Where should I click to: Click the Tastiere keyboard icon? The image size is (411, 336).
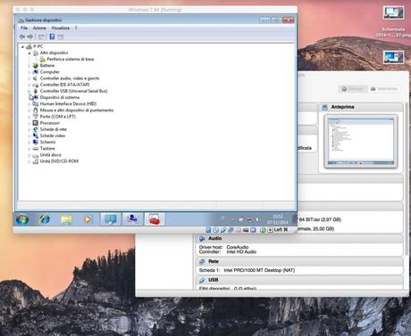[x=36, y=148]
